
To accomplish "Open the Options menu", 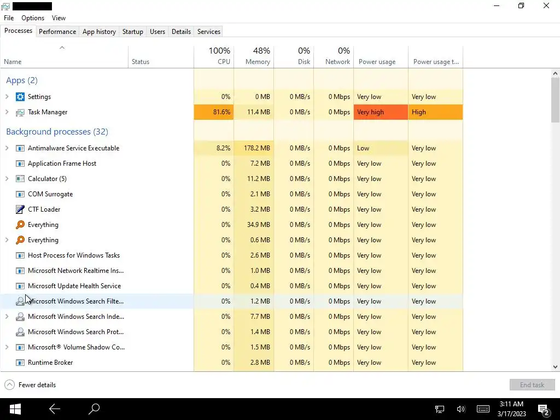I will pos(33,18).
